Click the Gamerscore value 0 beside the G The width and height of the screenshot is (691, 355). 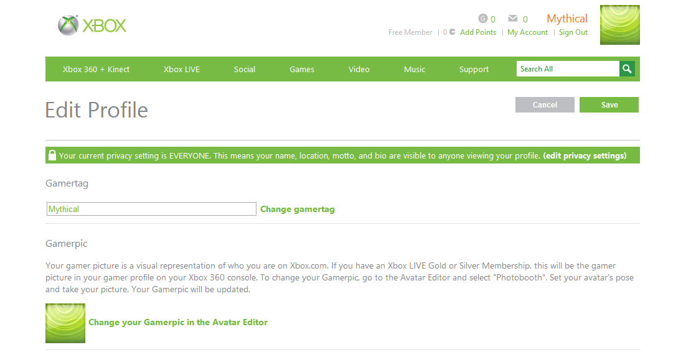492,19
